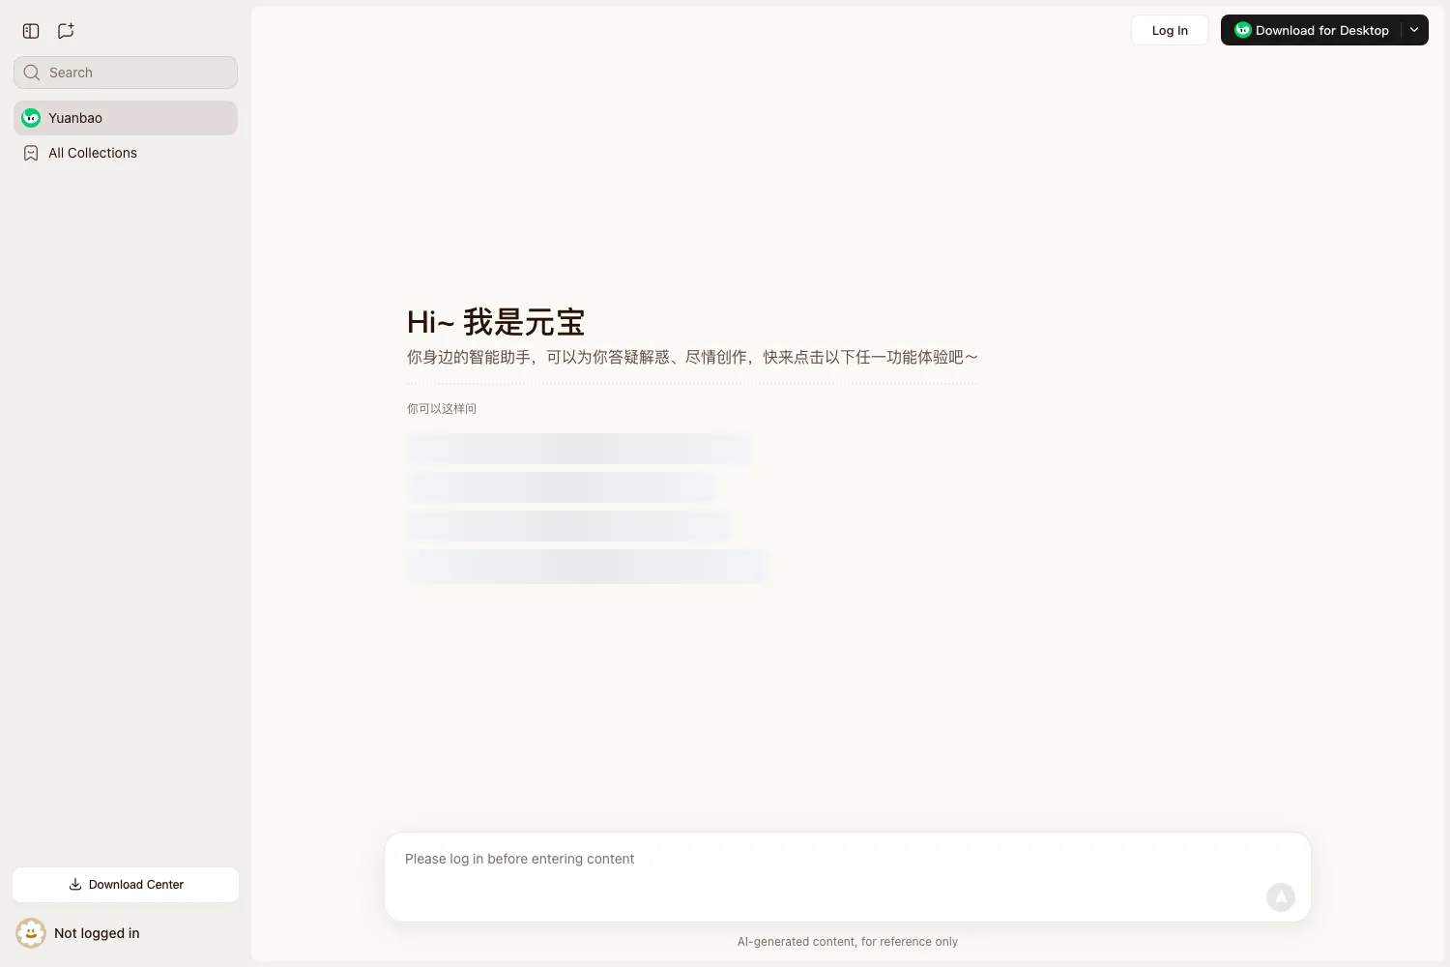The width and height of the screenshot is (1450, 967).
Task: Click the Yuanbao green avatar icon
Action: coord(31,118)
